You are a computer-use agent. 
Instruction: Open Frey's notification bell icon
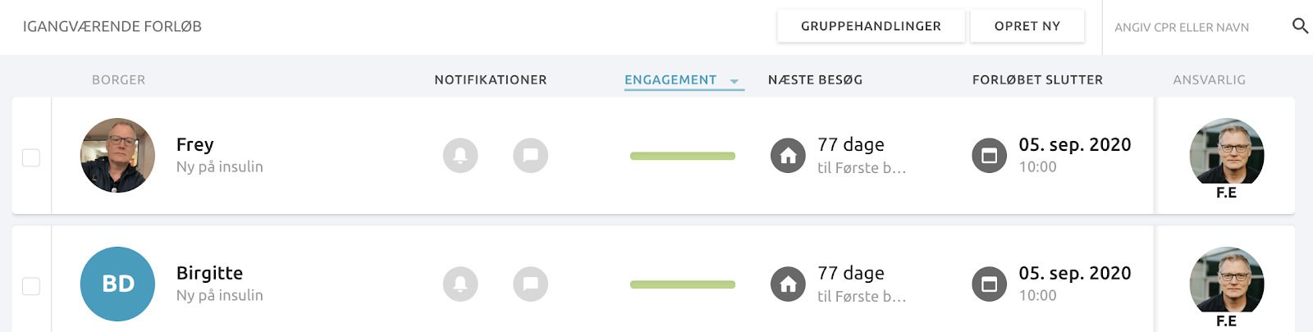click(x=460, y=155)
